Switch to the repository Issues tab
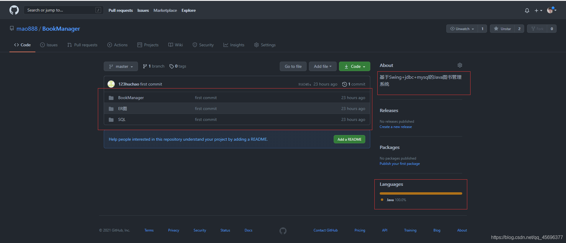 click(49, 45)
